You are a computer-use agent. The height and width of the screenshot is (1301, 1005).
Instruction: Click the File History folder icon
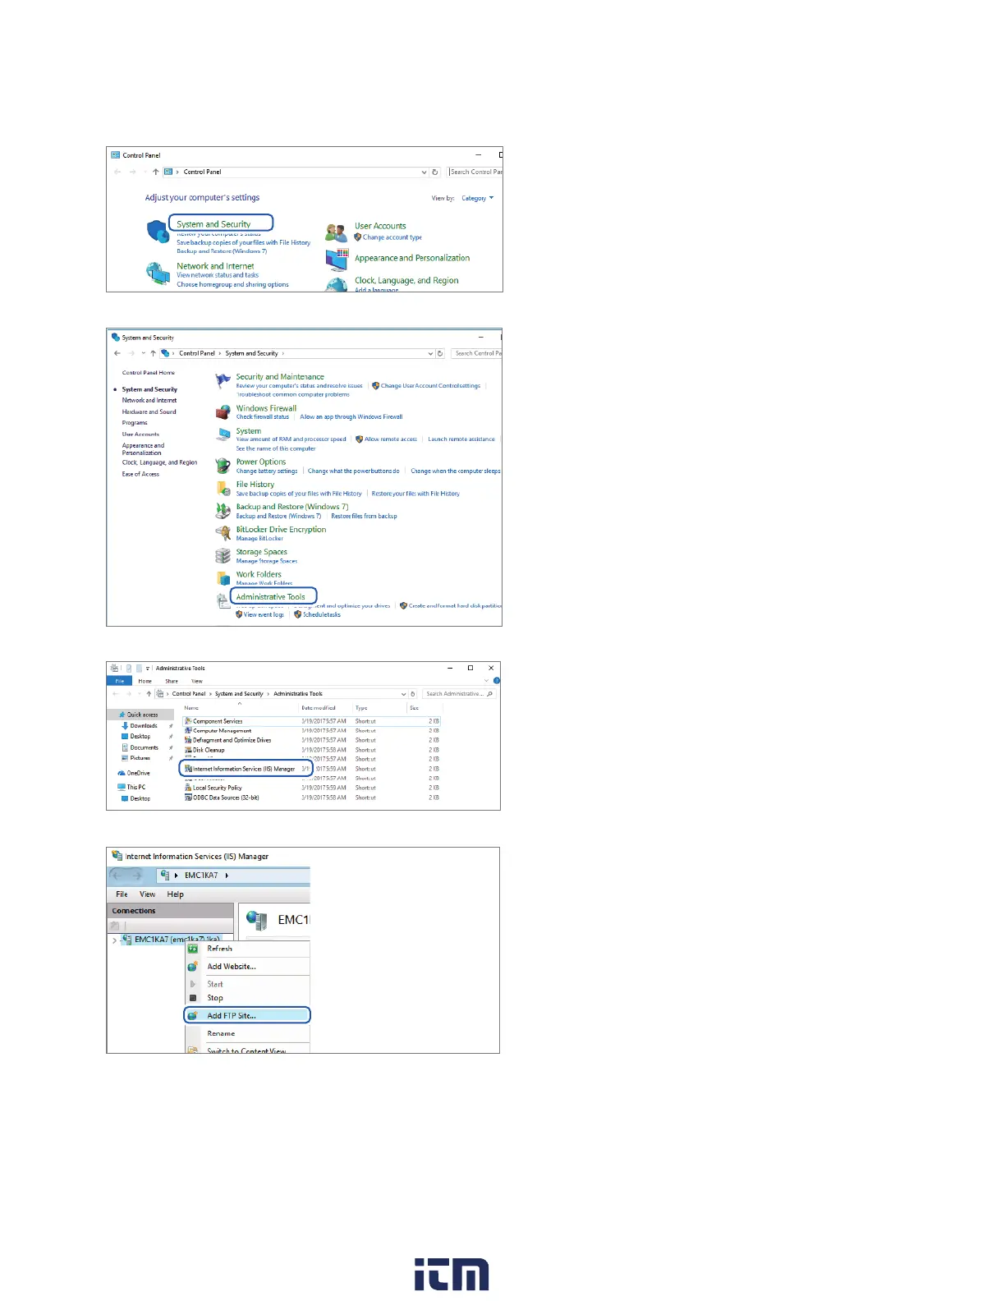(223, 489)
